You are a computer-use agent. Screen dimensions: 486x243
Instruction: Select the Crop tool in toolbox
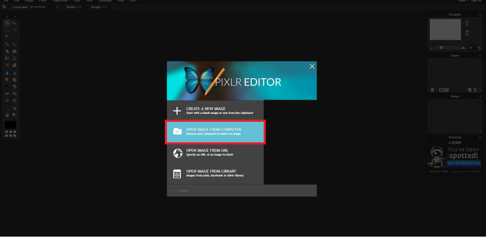click(x=7, y=23)
